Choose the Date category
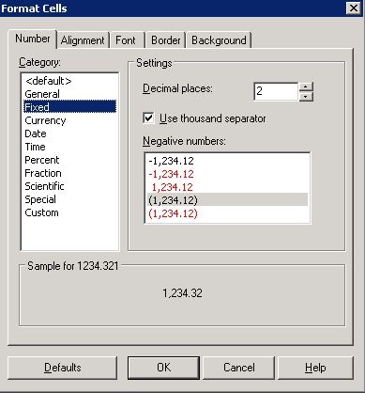The image size is (365, 393). 69,134
